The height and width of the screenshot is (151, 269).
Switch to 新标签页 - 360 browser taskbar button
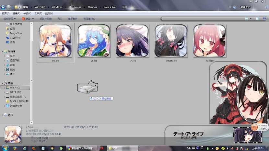(81, 148)
